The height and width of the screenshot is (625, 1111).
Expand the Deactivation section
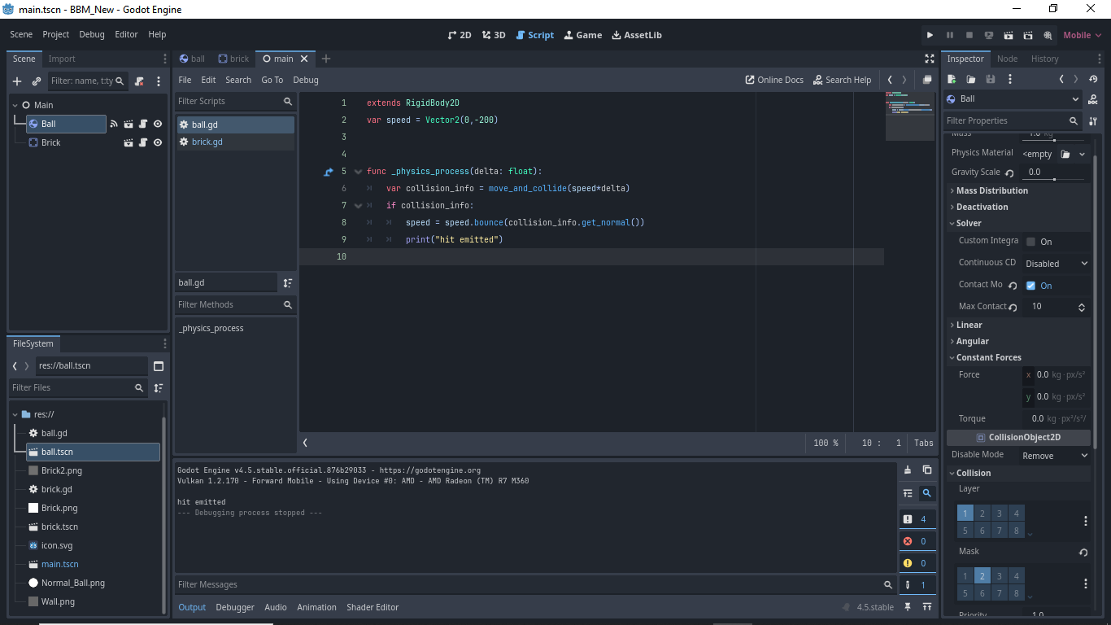[1018, 207]
